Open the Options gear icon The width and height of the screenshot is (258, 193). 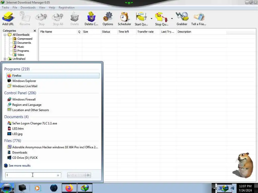(x=108, y=19)
